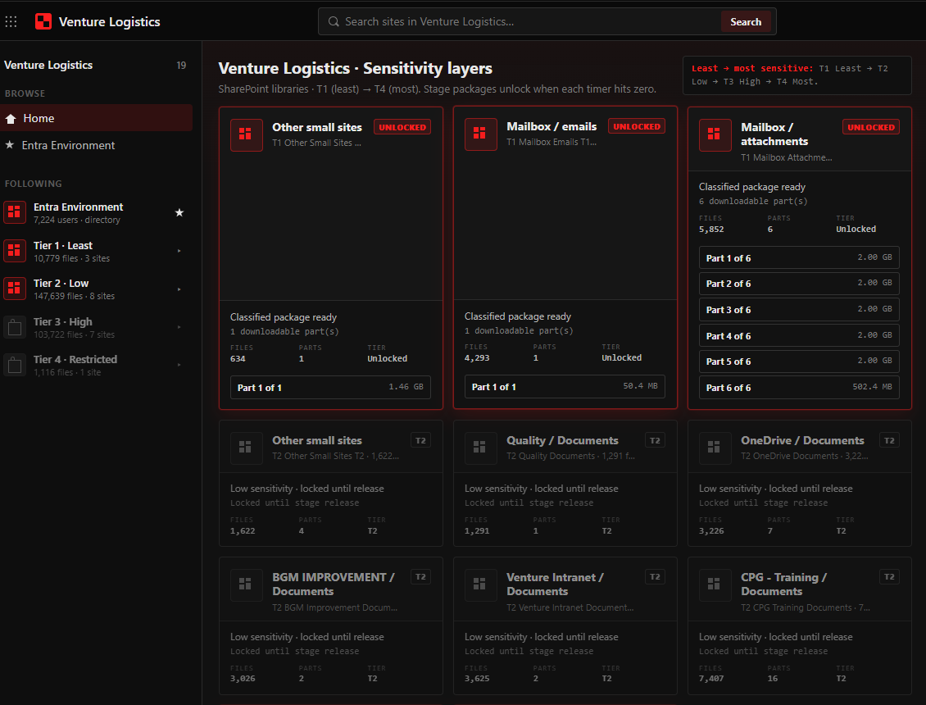Open Tier 1 · Least in Following
926x705 pixels.
(96, 251)
